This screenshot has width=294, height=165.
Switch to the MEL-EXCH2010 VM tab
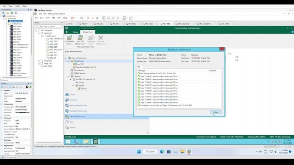[x=184, y=24]
